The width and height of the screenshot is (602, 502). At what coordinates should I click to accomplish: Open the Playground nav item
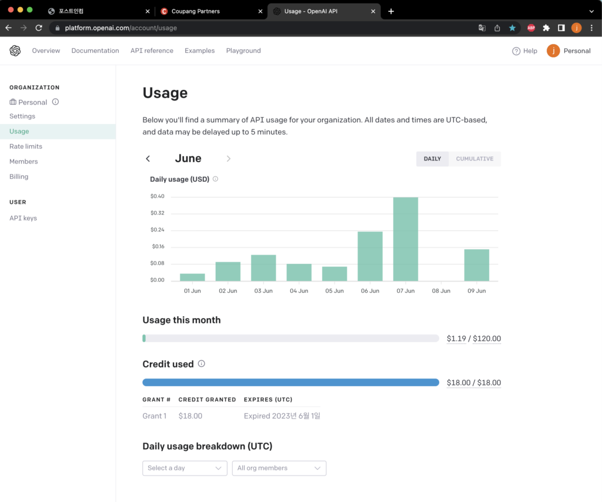point(243,51)
